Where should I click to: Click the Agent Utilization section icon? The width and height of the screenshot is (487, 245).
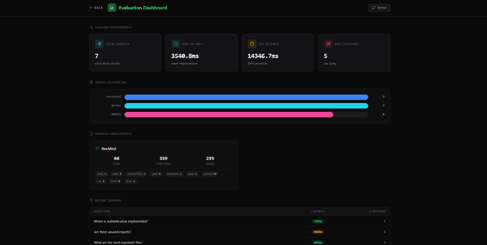click(x=91, y=82)
